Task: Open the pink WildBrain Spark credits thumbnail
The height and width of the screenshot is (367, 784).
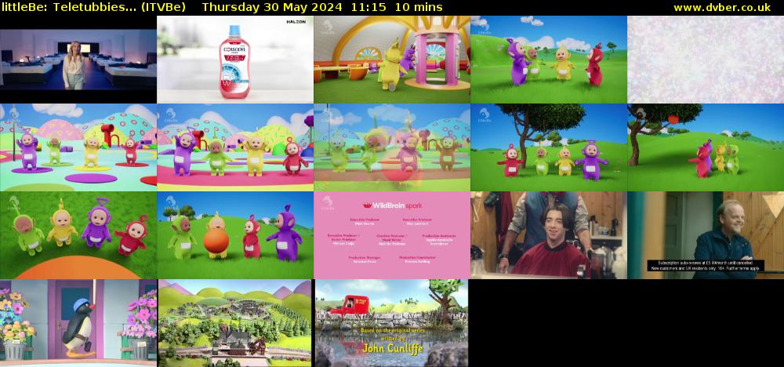Action: [392, 235]
